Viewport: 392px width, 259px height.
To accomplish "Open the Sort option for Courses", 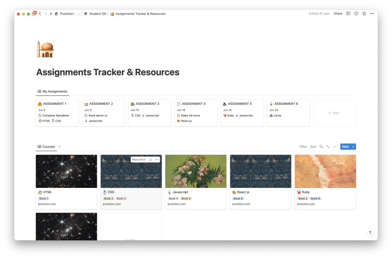I will pyautogui.click(x=313, y=147).
